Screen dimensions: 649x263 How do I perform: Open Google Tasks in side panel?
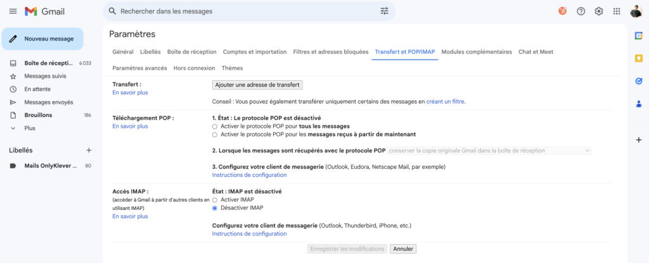tap(638, 81)
